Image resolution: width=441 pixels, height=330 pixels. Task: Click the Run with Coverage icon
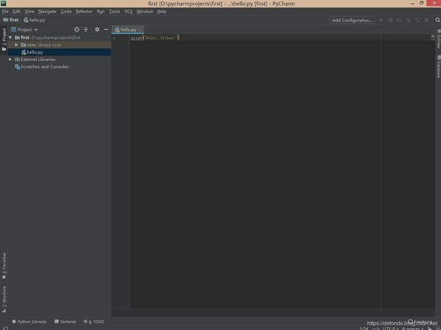click(x=400, y=20)
